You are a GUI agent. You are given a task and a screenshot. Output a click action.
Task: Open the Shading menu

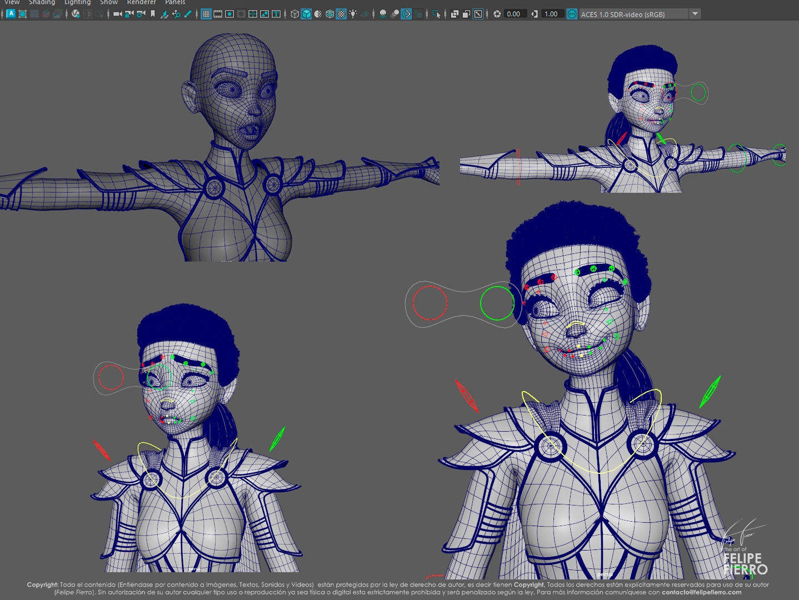pos(42,3)
